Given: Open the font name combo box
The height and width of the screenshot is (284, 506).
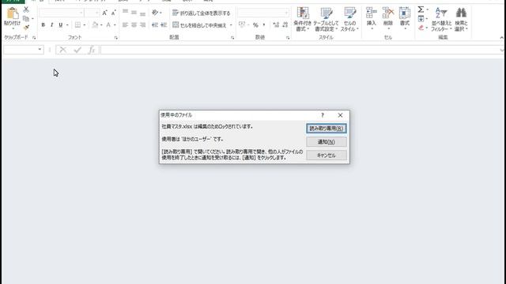Looking at the screenshot, I should tap(61, 13).
